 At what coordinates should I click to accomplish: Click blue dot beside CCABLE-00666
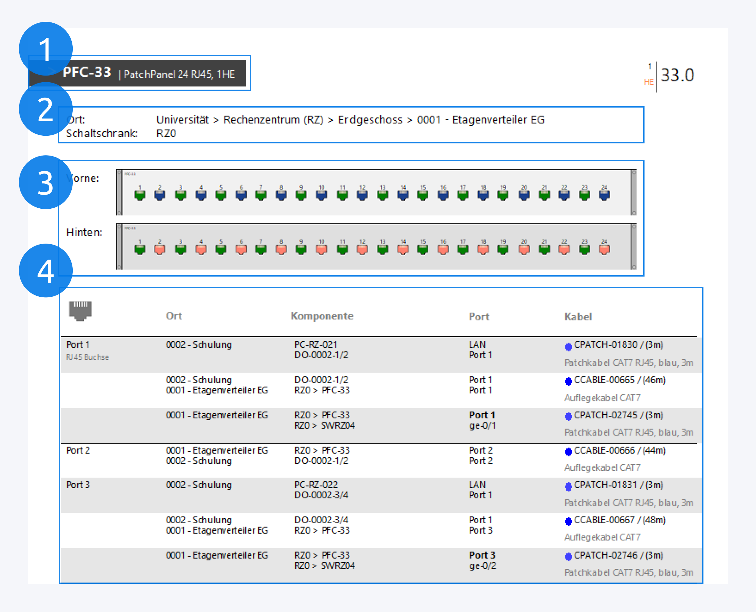568,452
